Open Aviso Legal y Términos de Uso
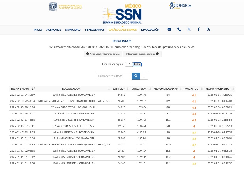This screenshot has width=244, height=173. click(103, 54)
